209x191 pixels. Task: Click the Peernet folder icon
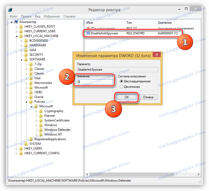(x=41, y=116)
